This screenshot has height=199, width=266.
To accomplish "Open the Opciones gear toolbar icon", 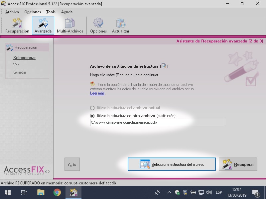I will (98, 26).
